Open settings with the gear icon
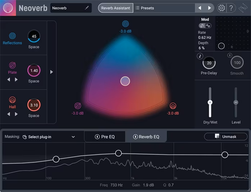 pos(222,8)
